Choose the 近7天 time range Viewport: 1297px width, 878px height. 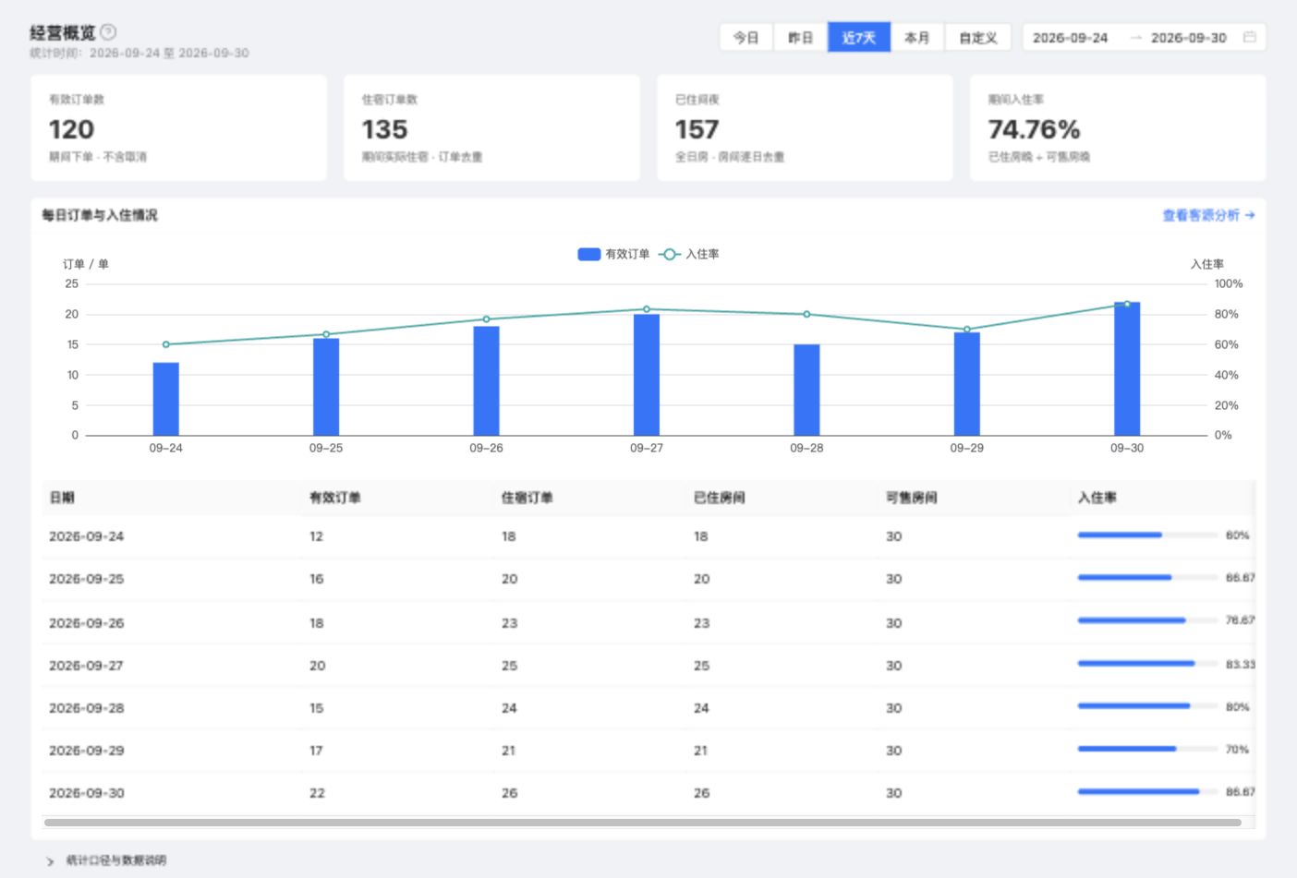coord(859,38)
